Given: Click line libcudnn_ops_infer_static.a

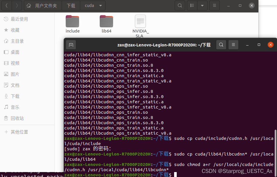Looking at the screenshot, I should [114, 102].
